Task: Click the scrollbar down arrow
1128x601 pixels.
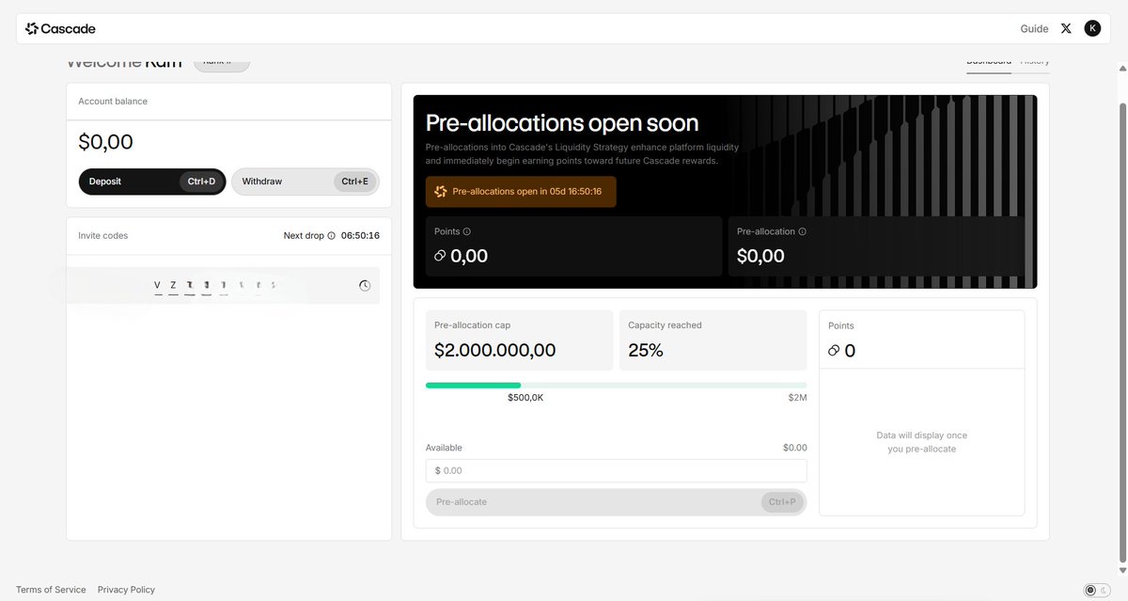Action: pyautogui.click(x=1121, y=570)
